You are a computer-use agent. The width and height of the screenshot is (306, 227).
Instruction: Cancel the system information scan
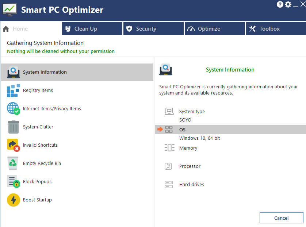[x=282, y=218]
